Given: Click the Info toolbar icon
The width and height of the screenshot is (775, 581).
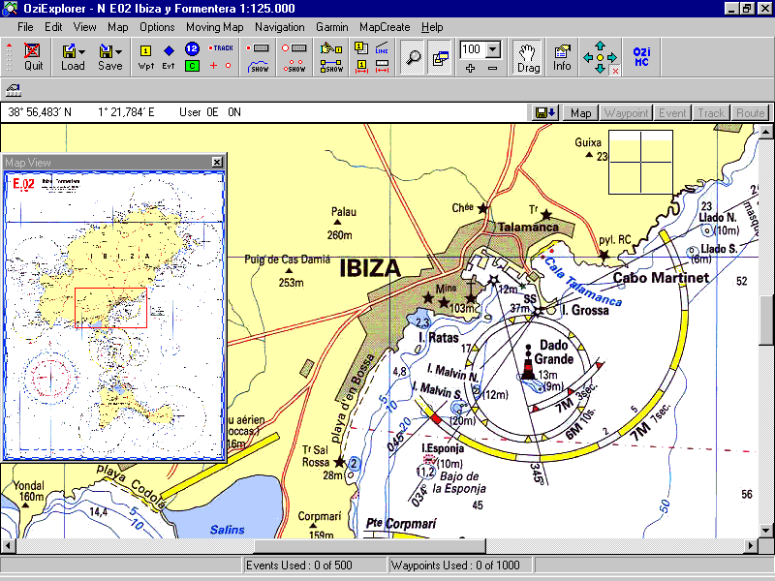Looking at the screenshot, I should pyautogui.click(x=562, y=57).
